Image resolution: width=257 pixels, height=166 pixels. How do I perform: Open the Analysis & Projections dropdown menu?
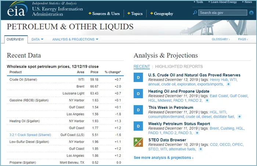click(75, 39)
